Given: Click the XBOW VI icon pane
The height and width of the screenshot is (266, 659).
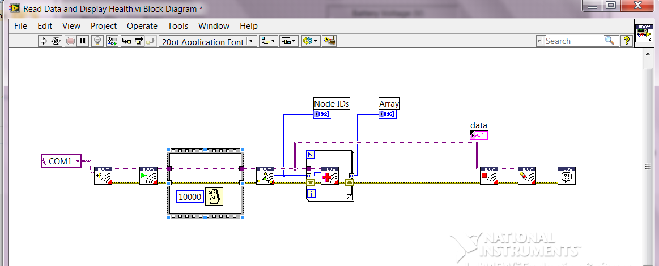Looking at the screenshot, I should (x=645, y=33).
